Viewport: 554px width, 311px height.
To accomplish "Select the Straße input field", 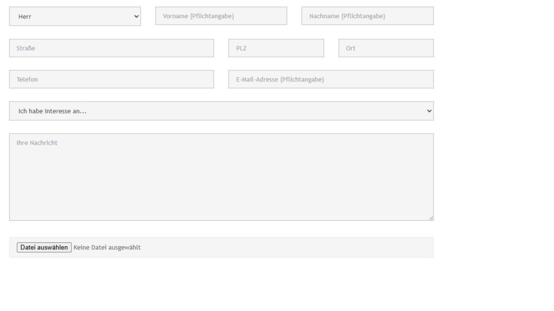I will (x=111, y=48).
